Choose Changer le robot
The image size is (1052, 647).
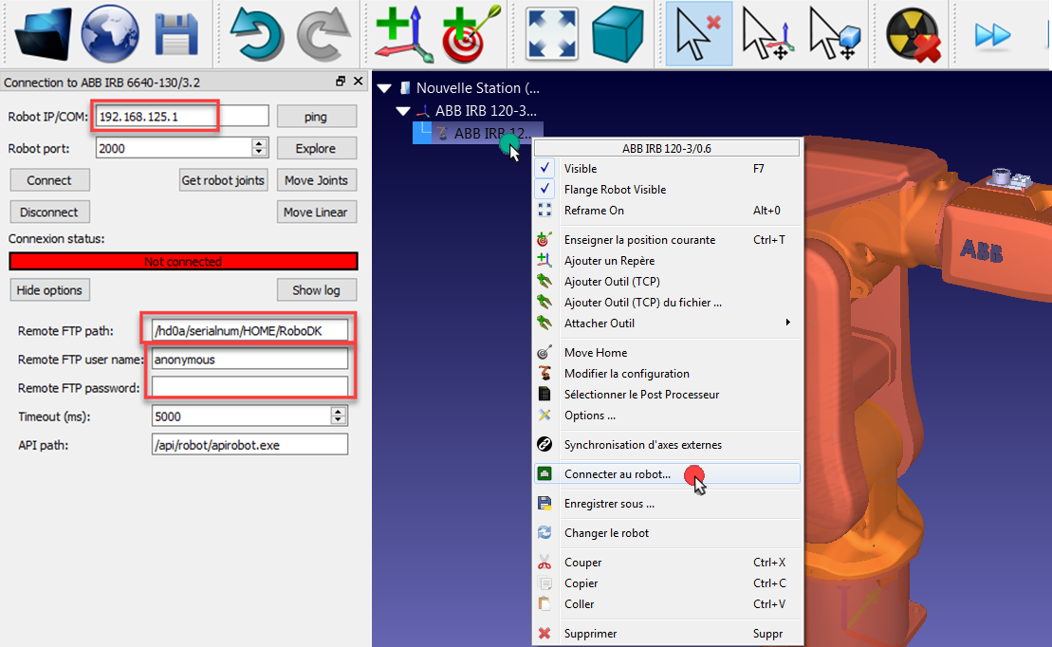pyautogui.click(x=668, y=533)
